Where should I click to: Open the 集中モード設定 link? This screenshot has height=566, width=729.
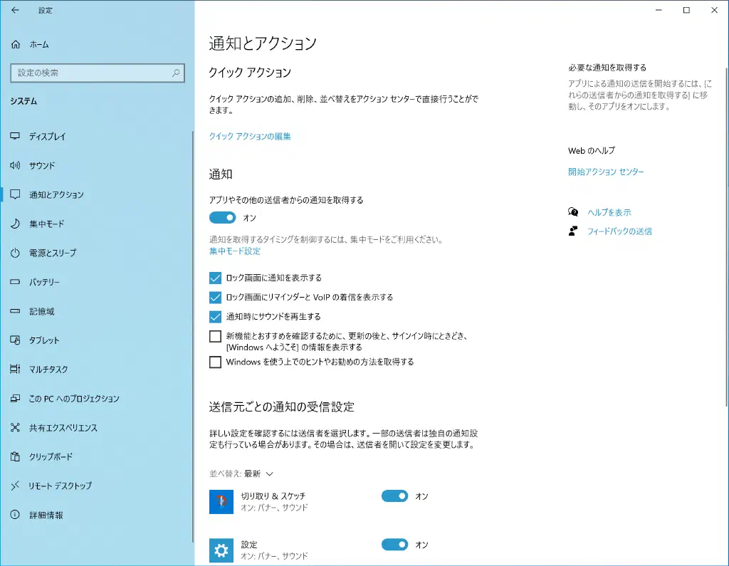235,251
